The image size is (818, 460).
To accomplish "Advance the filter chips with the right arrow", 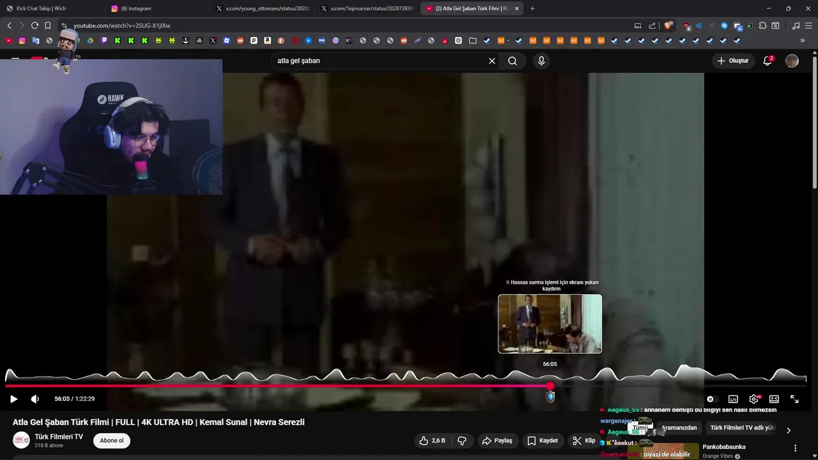I will tap(789, 430).
